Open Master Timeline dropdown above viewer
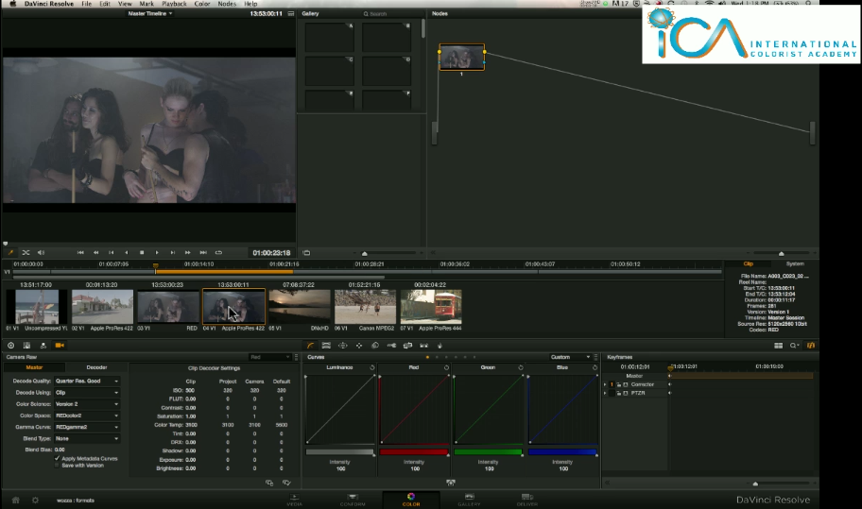Viewport: 862px width, 509px height. (150, 13)
